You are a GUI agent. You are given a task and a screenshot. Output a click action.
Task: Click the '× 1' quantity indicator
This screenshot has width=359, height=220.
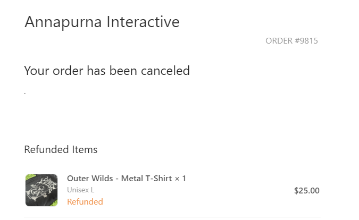pos(180,179)
